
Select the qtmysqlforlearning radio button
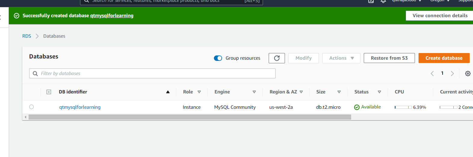[x=32, y=107]
